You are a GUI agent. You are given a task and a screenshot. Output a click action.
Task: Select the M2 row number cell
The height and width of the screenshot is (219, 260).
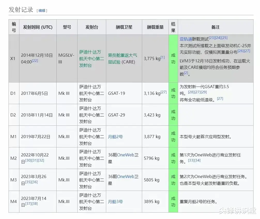click(x=14, y=158)
